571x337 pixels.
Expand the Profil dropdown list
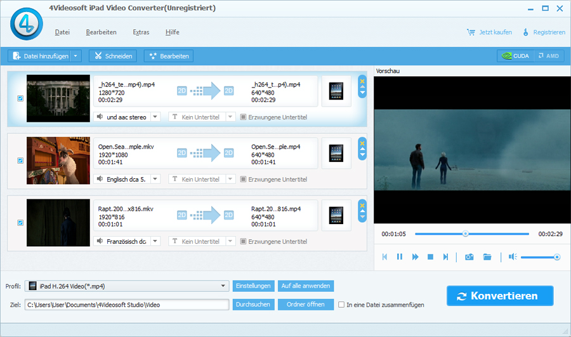tap(223, 286)
